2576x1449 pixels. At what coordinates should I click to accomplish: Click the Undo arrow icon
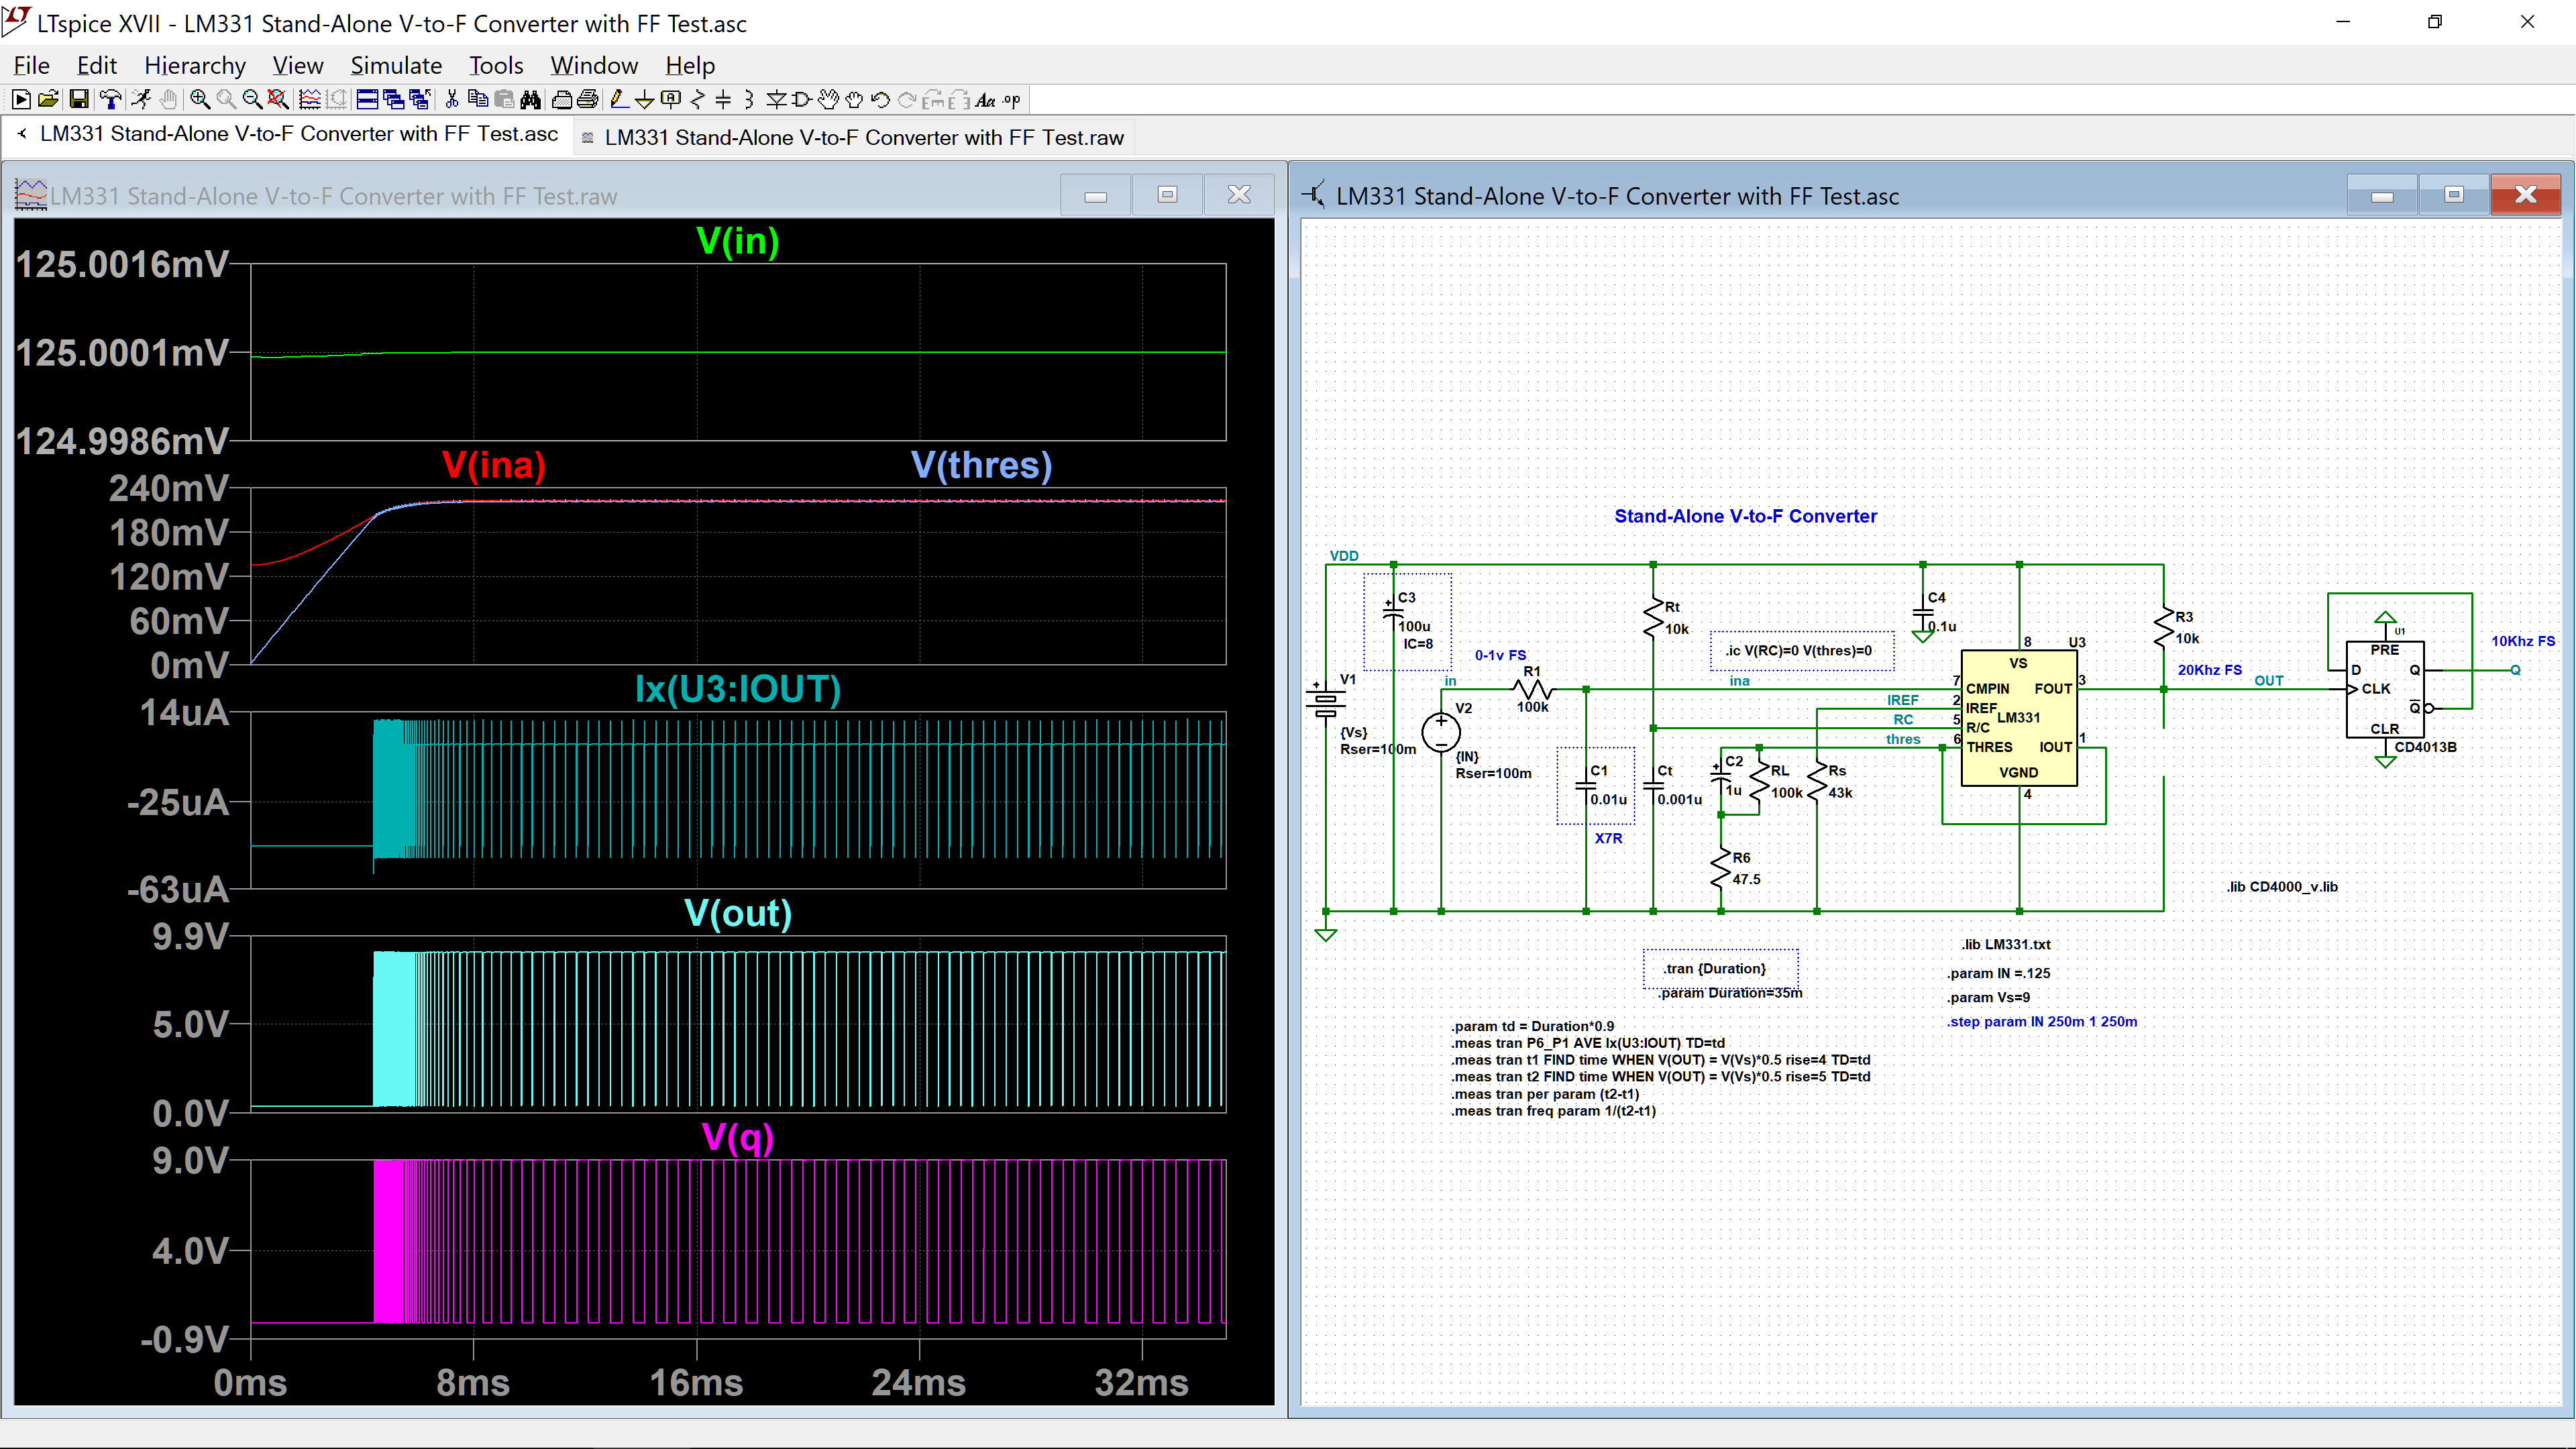[x=881, y=100]
